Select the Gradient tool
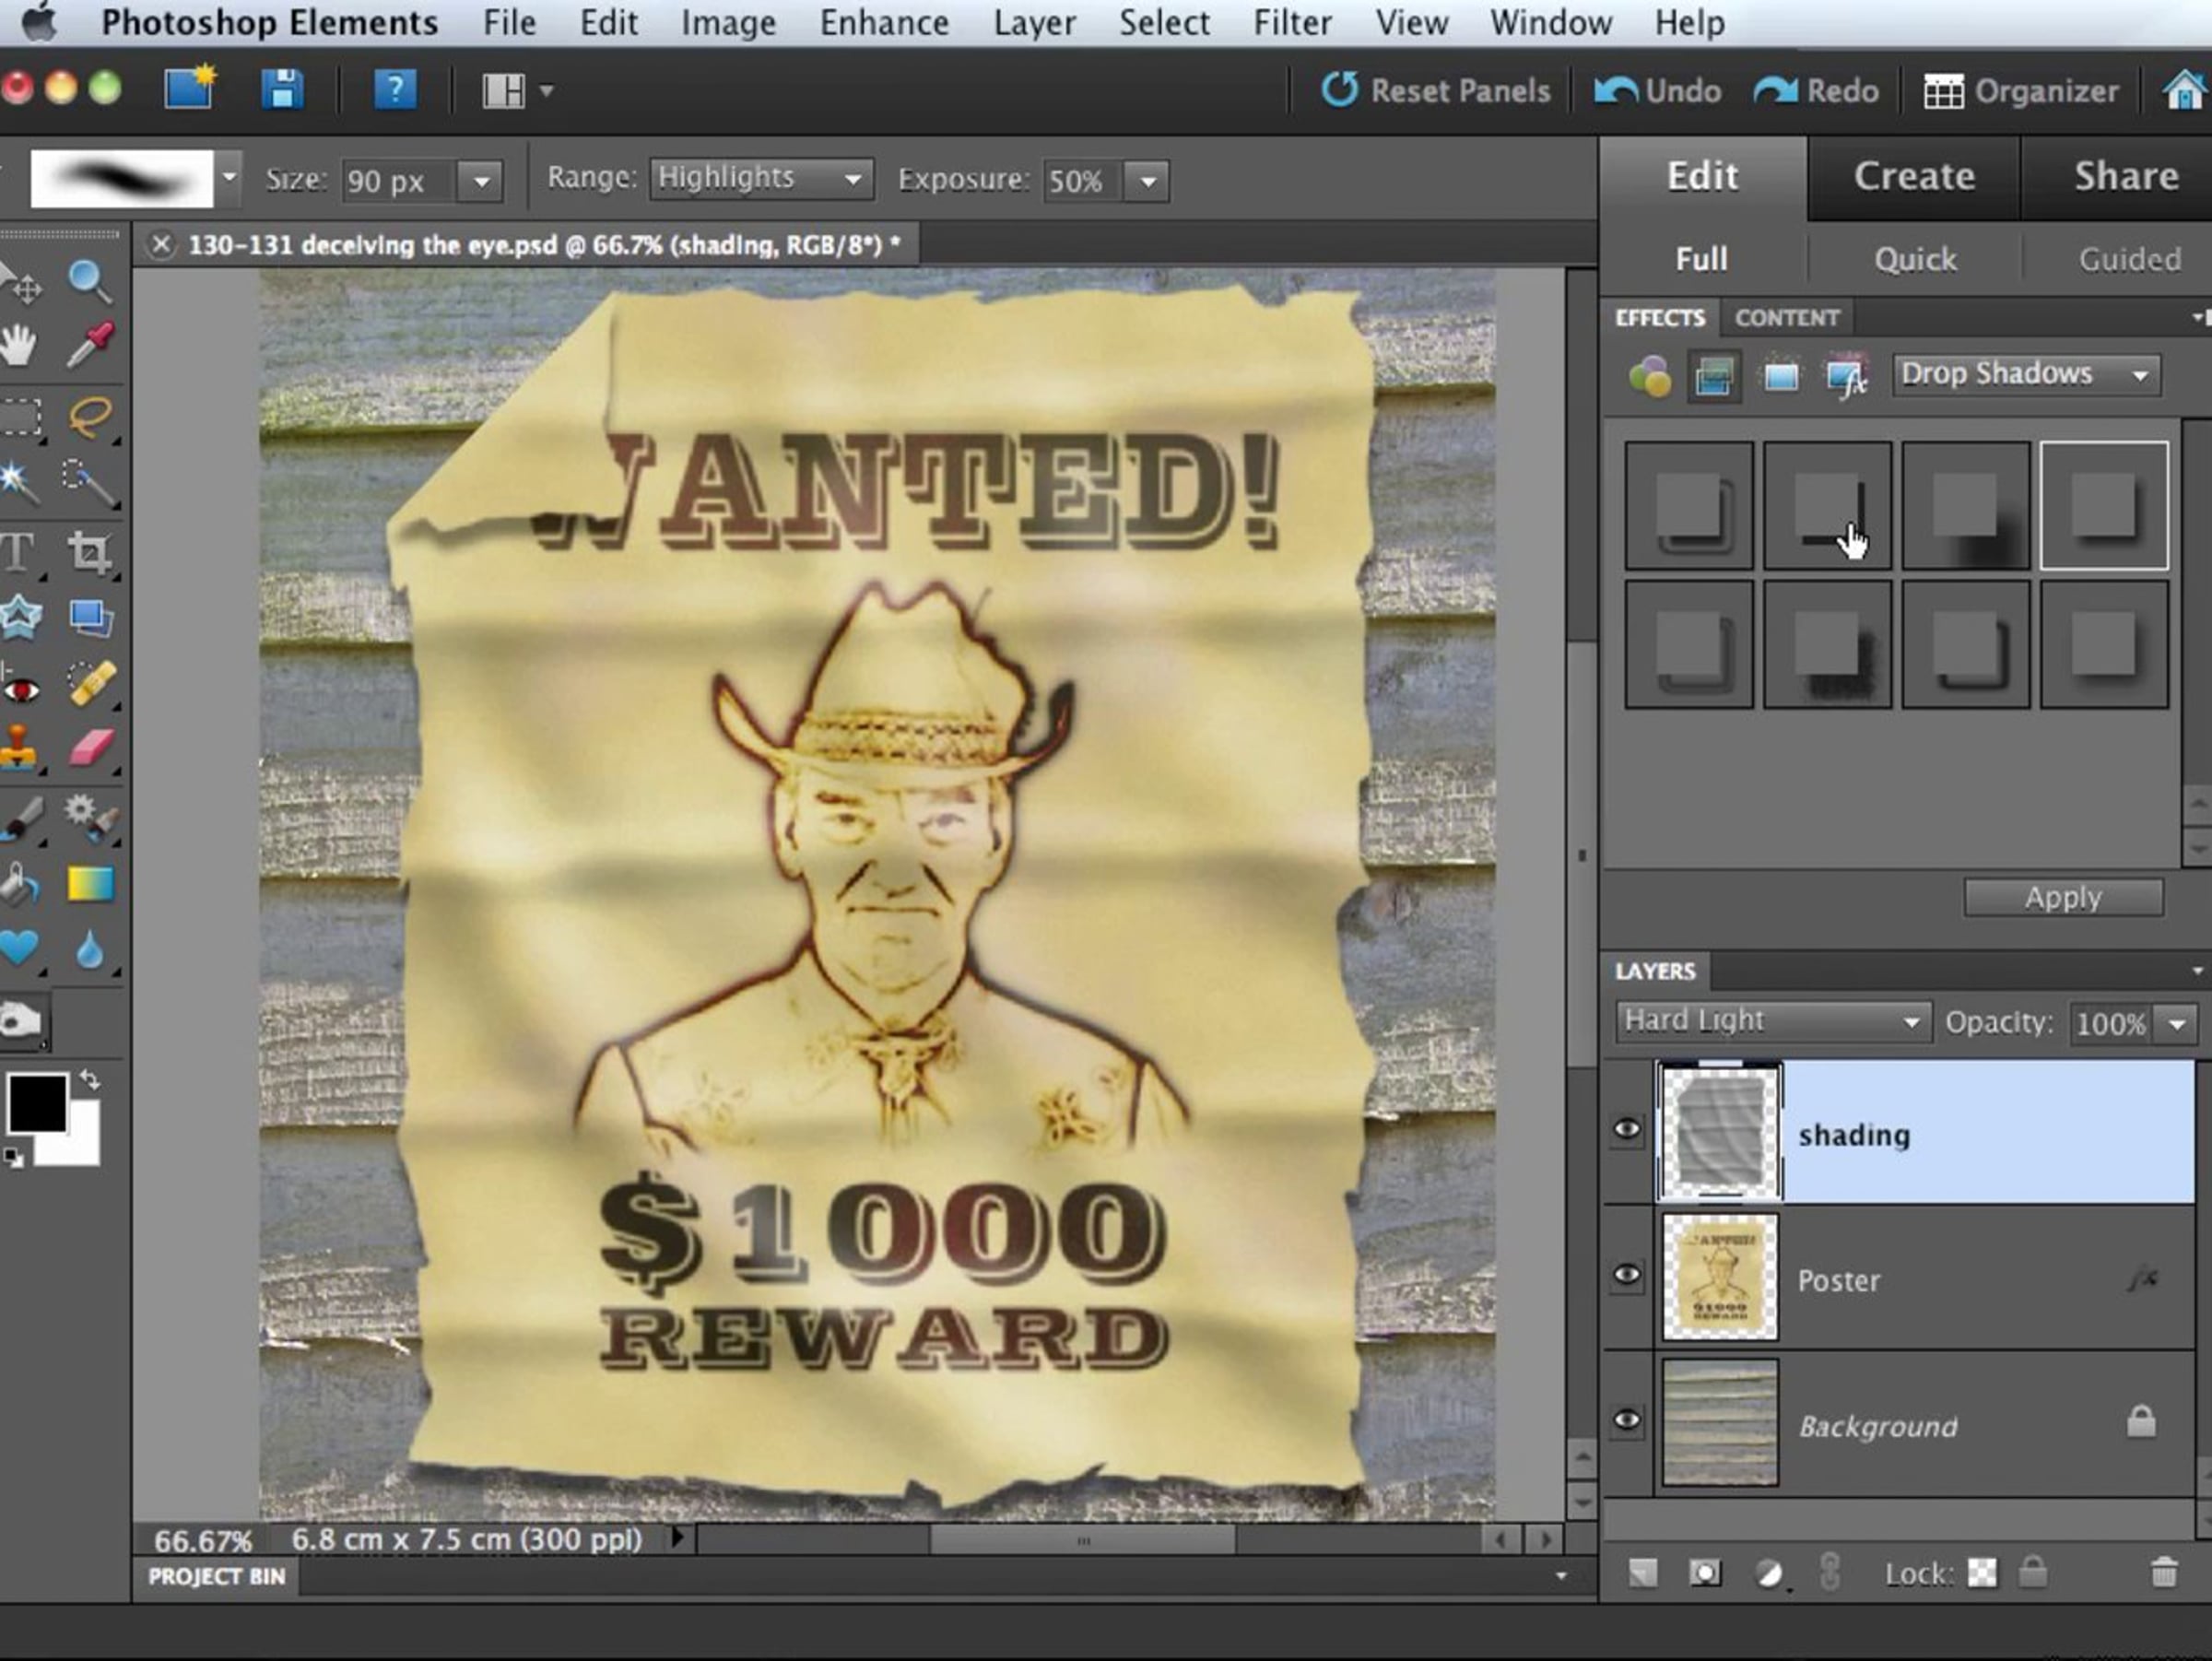This screenshot has width=2212, height=1661. [90, 884]
